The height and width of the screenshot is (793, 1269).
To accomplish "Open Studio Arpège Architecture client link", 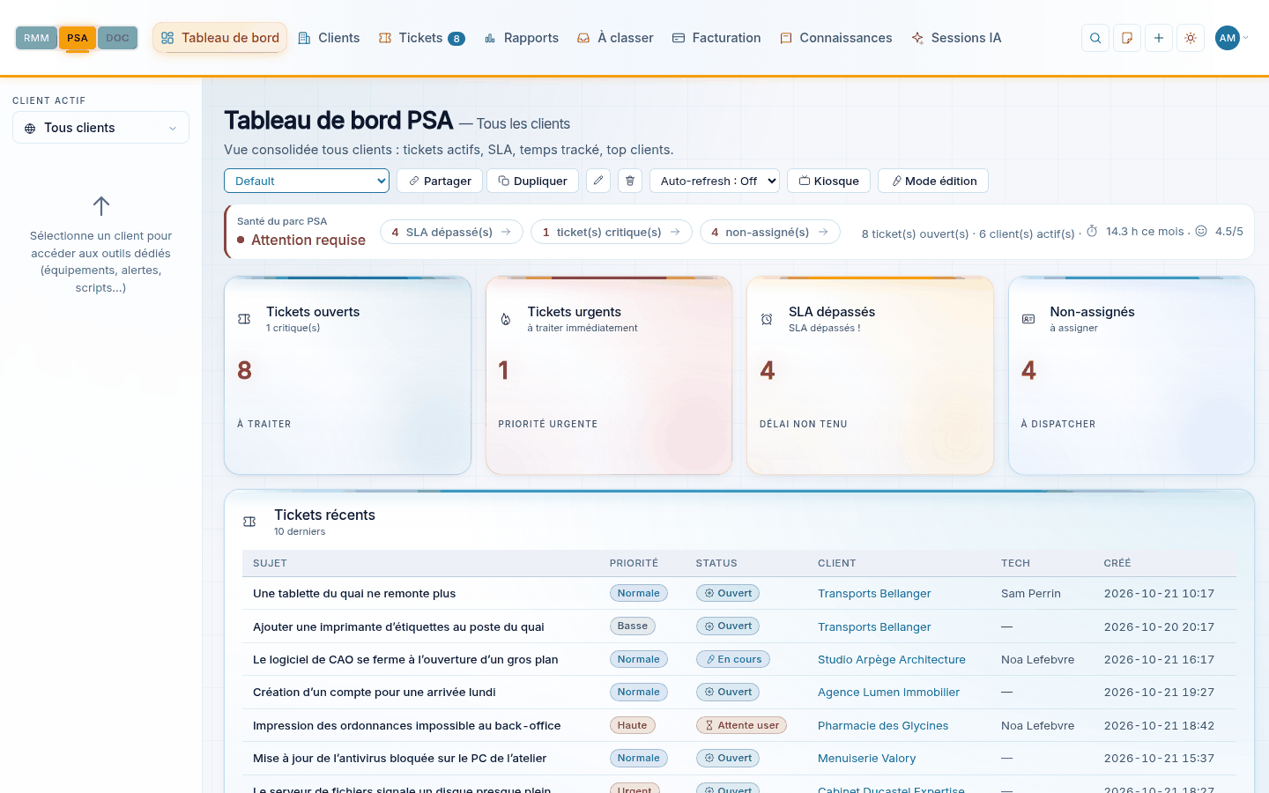I will (892, 660).
